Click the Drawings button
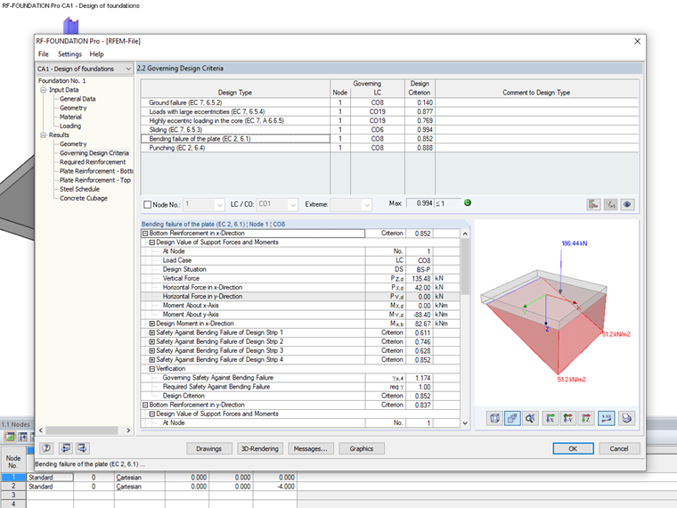This screenshot has height=508, width=677. 209,449
